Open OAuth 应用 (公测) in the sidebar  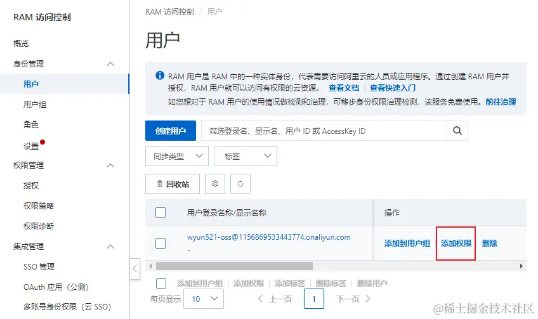click(x=56, y=287)
